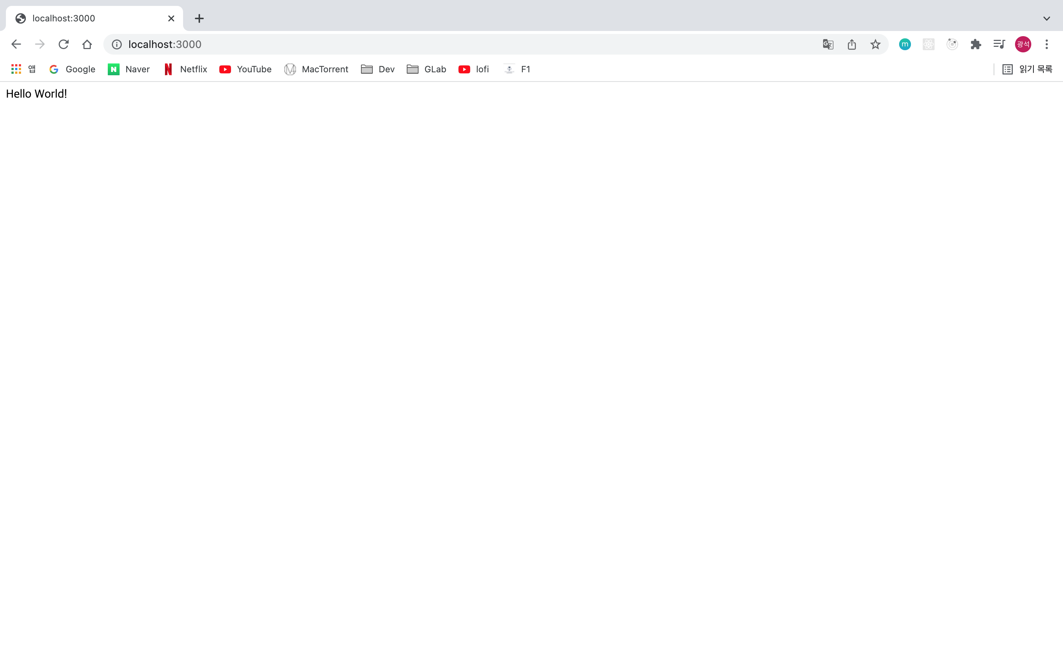Viewport: 1063px width, 664px height.
Task: Click the Hello World! text
Action: (x=37, y=94)
